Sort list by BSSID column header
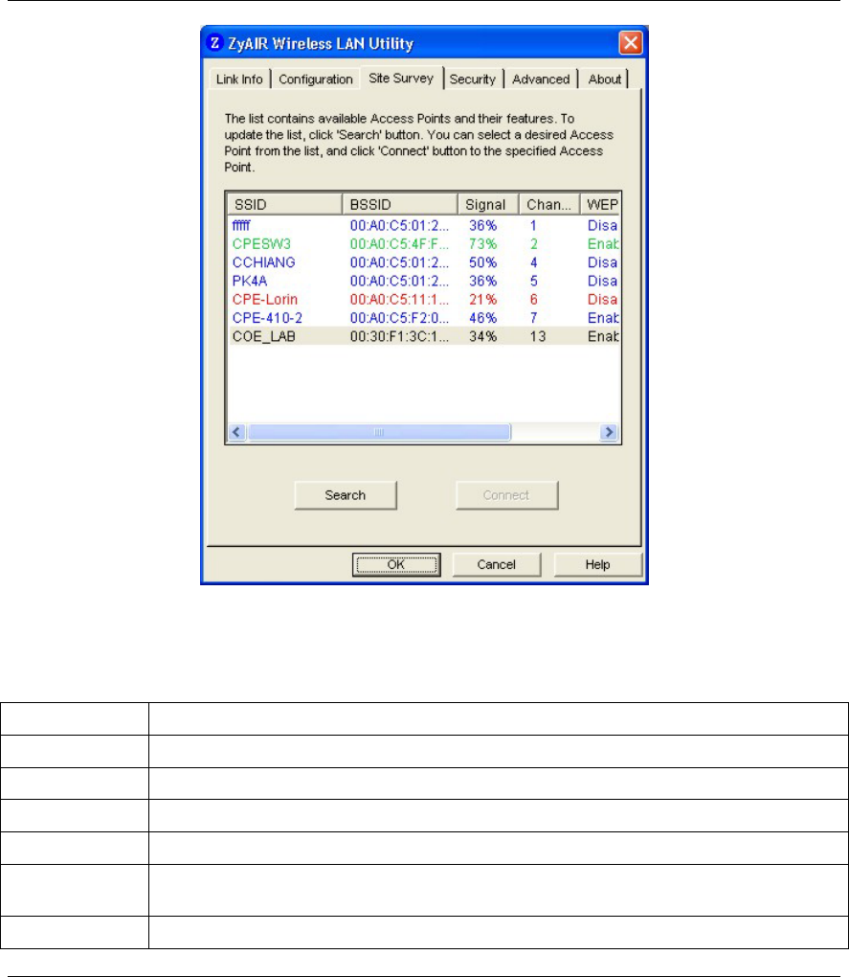 pyautogui.click(x=399, y=204)
